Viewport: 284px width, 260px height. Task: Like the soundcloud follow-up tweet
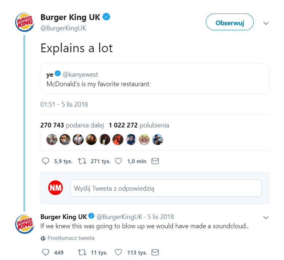click(118, 252)
